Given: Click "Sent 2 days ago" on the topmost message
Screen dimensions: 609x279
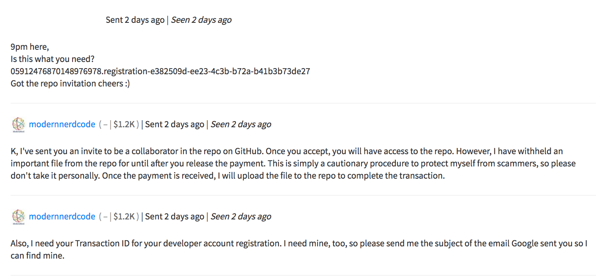Looking at the screenshot, I should point(135,20).
